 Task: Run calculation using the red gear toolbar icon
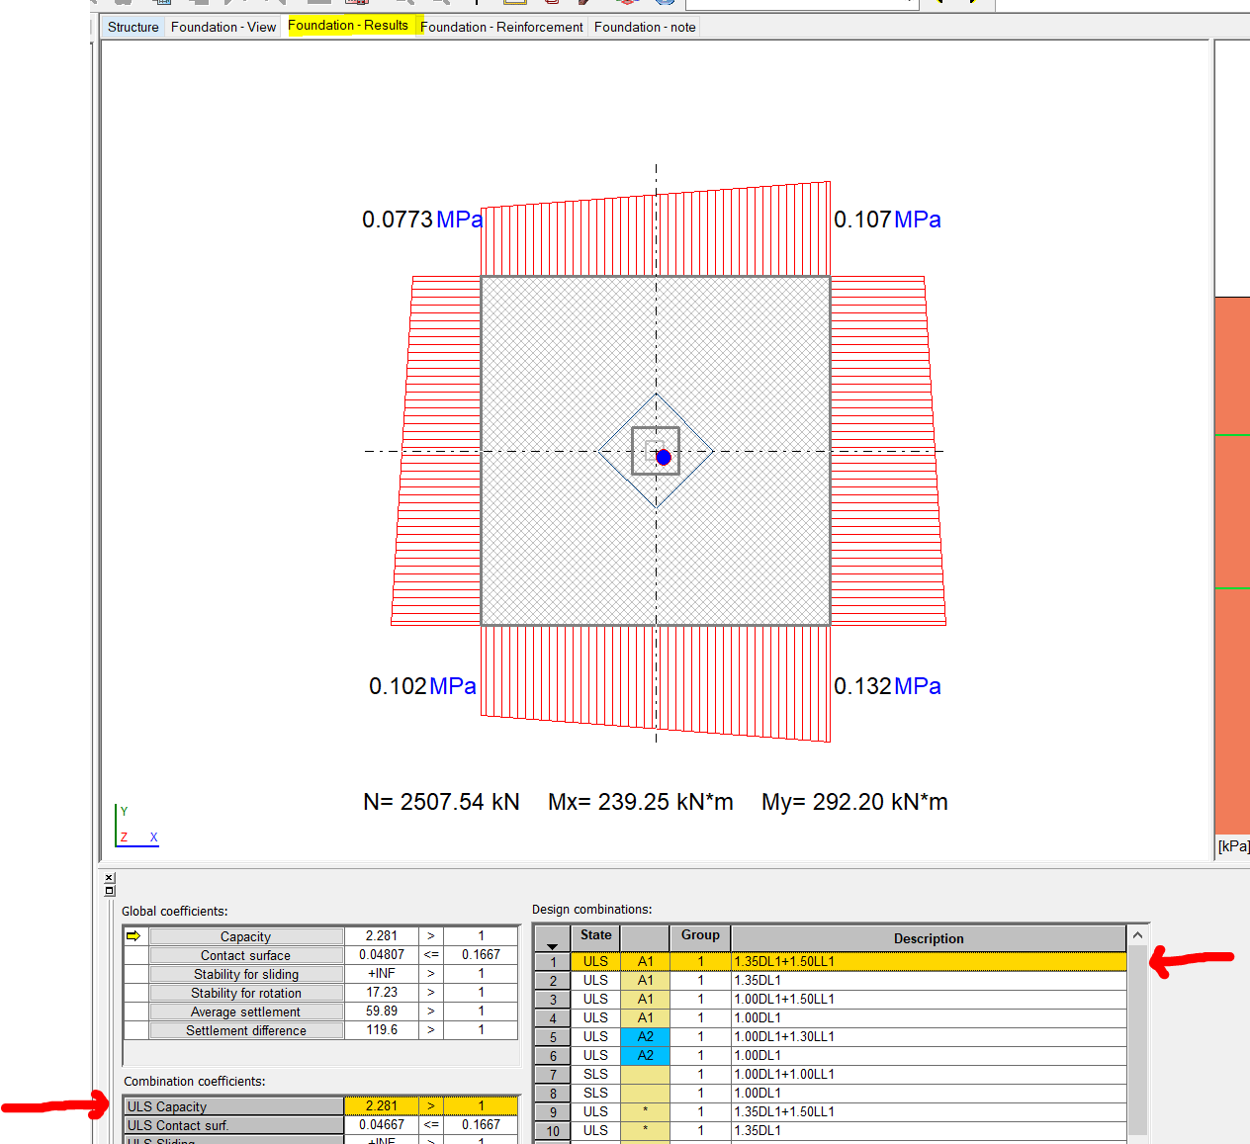(626, 3)
